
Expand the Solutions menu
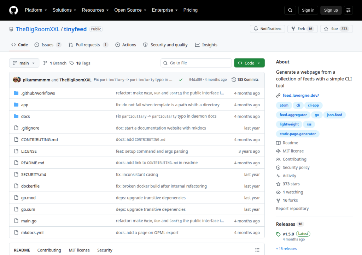pos(64,10)
